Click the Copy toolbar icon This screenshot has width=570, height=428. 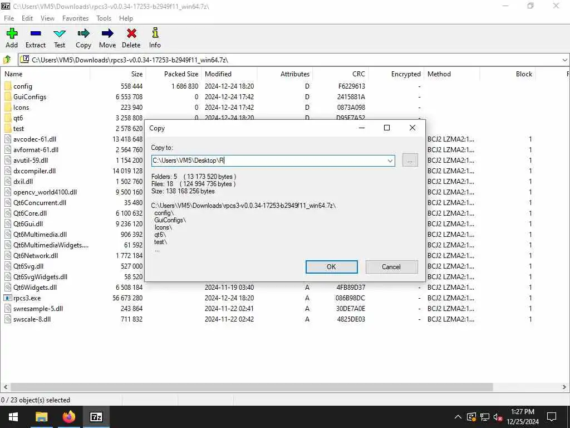(83, 33)
